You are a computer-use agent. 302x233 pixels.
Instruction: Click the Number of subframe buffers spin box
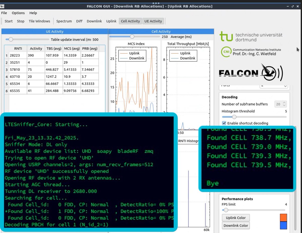pos(281,104)
